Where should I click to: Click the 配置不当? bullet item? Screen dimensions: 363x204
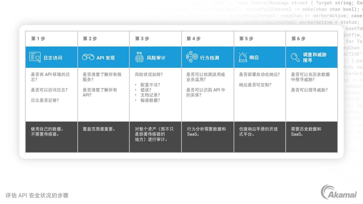(x=150, y=85)
